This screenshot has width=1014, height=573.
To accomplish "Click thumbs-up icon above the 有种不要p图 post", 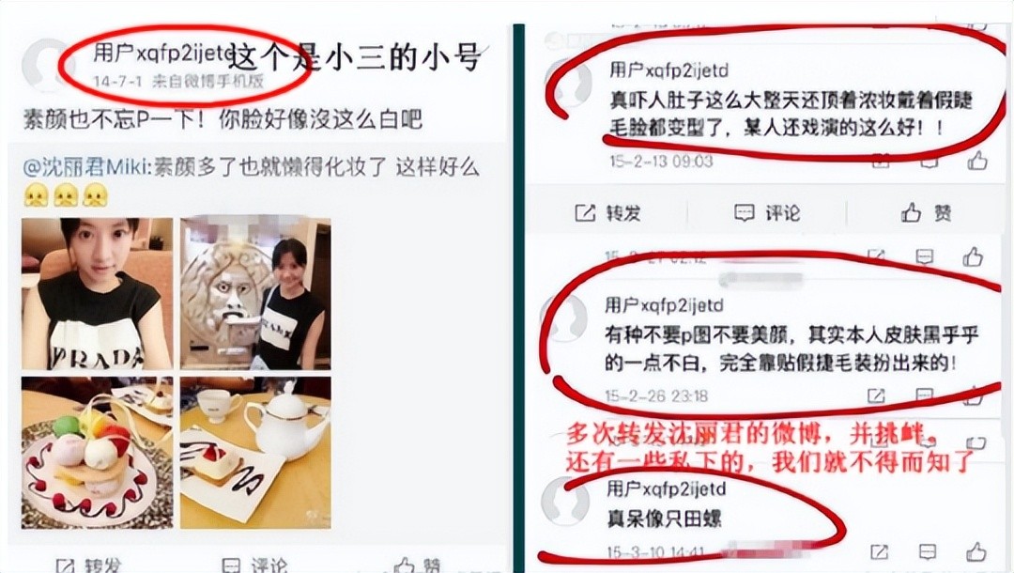I will click(973, 256).
